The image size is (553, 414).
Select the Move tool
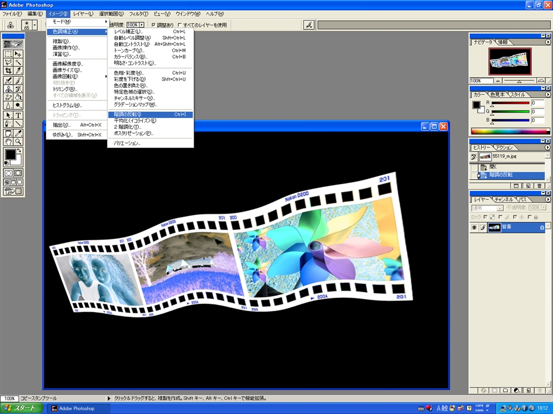[x=18, y=54]
